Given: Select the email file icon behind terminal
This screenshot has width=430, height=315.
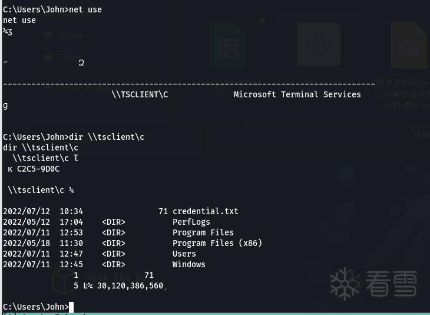Looking at the screenshot, I should (x=408, y=45).
